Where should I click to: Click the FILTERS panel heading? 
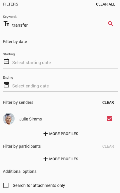tap(11, 4)
